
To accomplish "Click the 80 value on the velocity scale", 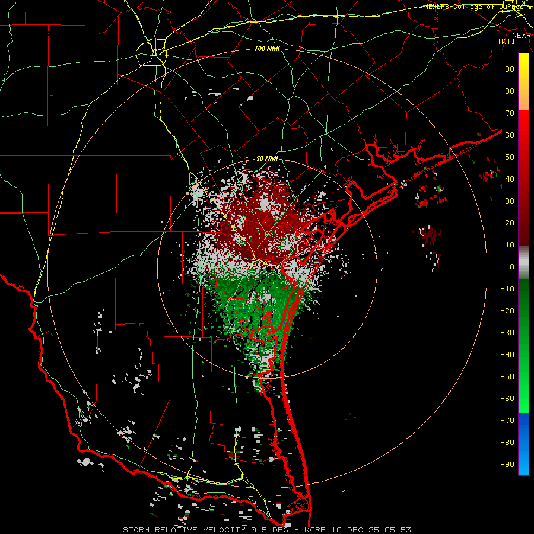I will tap(510, 91).
